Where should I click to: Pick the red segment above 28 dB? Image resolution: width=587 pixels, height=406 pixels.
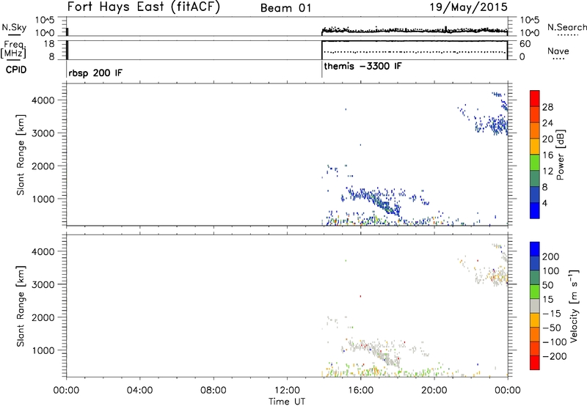click(535, 98)
